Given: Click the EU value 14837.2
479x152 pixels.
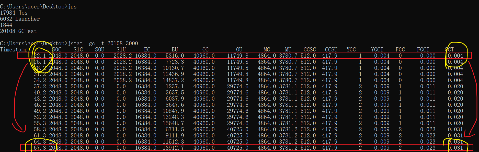Looking at the screenshot, I should pos(173,80).
